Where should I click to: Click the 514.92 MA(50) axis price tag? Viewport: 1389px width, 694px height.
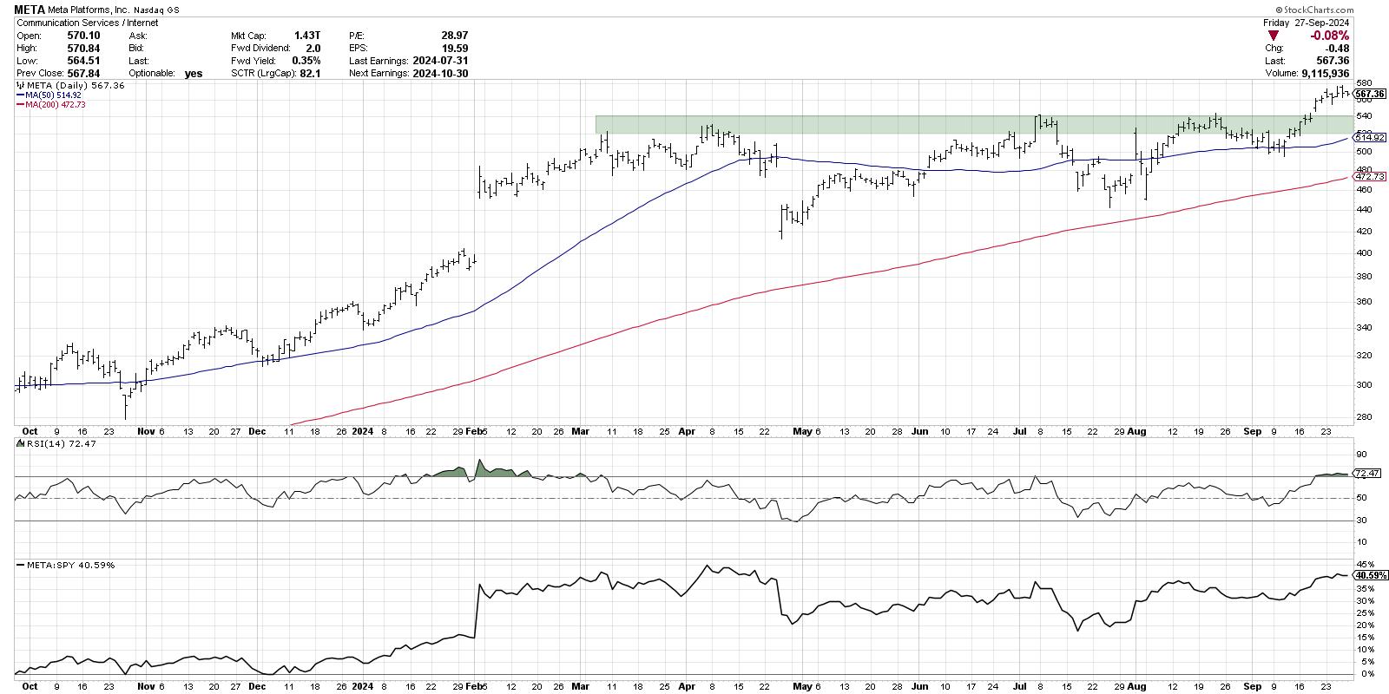point(1370,138)
